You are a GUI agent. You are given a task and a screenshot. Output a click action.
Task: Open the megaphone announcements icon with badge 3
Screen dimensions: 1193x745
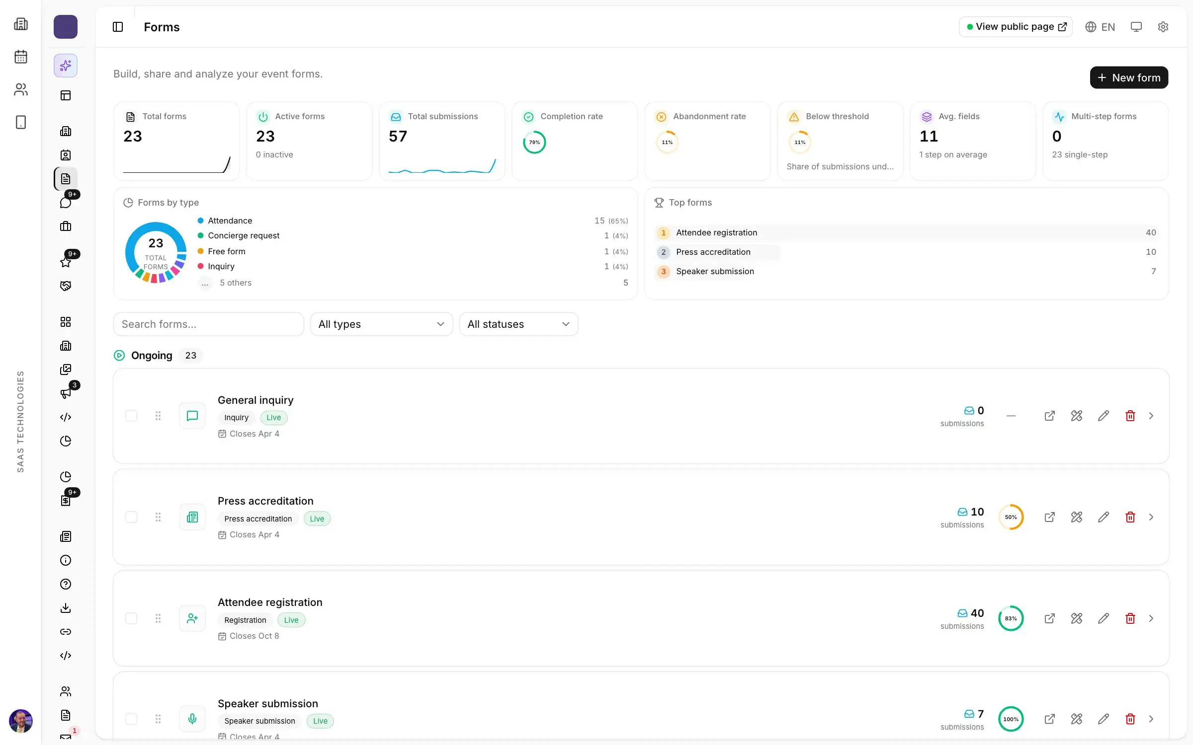(x=66, y=393)
